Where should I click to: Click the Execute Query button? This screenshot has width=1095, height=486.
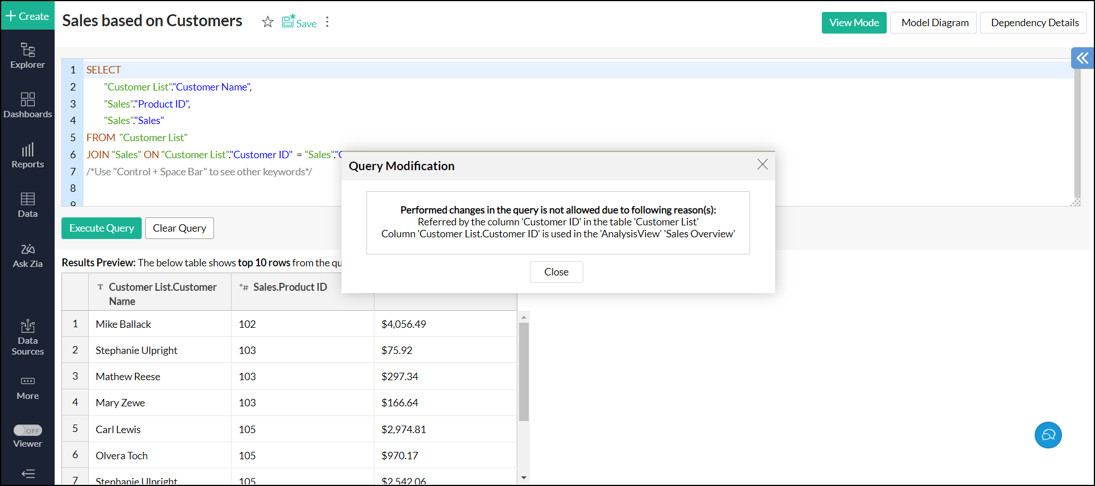click(x=101, y=228)
